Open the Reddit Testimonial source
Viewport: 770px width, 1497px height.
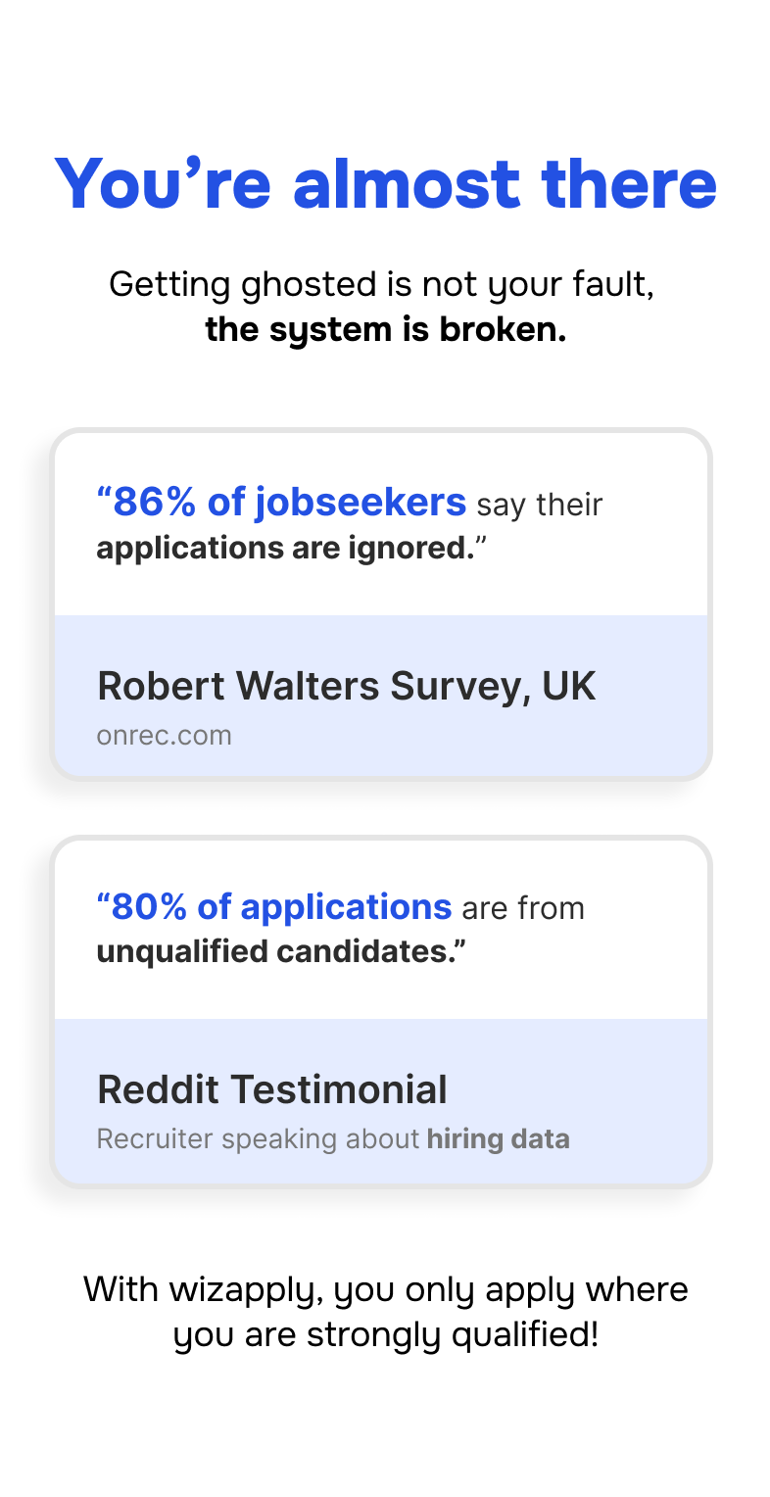(272, 1089)
